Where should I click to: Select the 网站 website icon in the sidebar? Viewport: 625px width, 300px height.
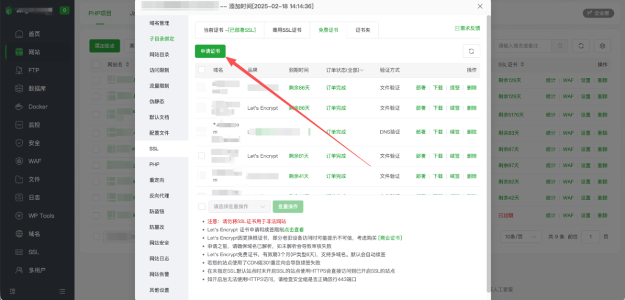coord(19,52)
